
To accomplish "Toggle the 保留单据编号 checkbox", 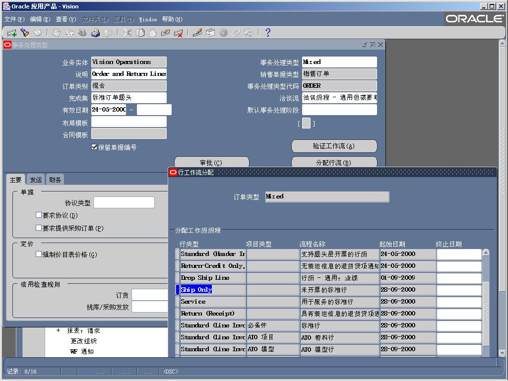I will tap(94, 147).
